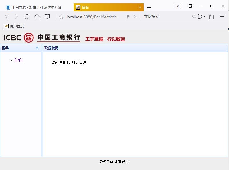Open the skin/theme t-shirt icon

[x=190, y=6]
